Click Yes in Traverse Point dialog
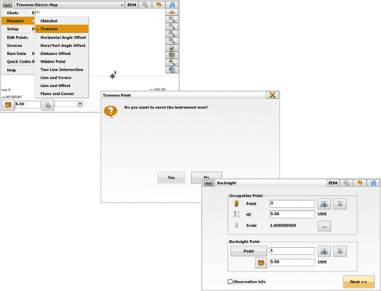Viewport: 381px width, 291px height. click(x=171, y=177)
